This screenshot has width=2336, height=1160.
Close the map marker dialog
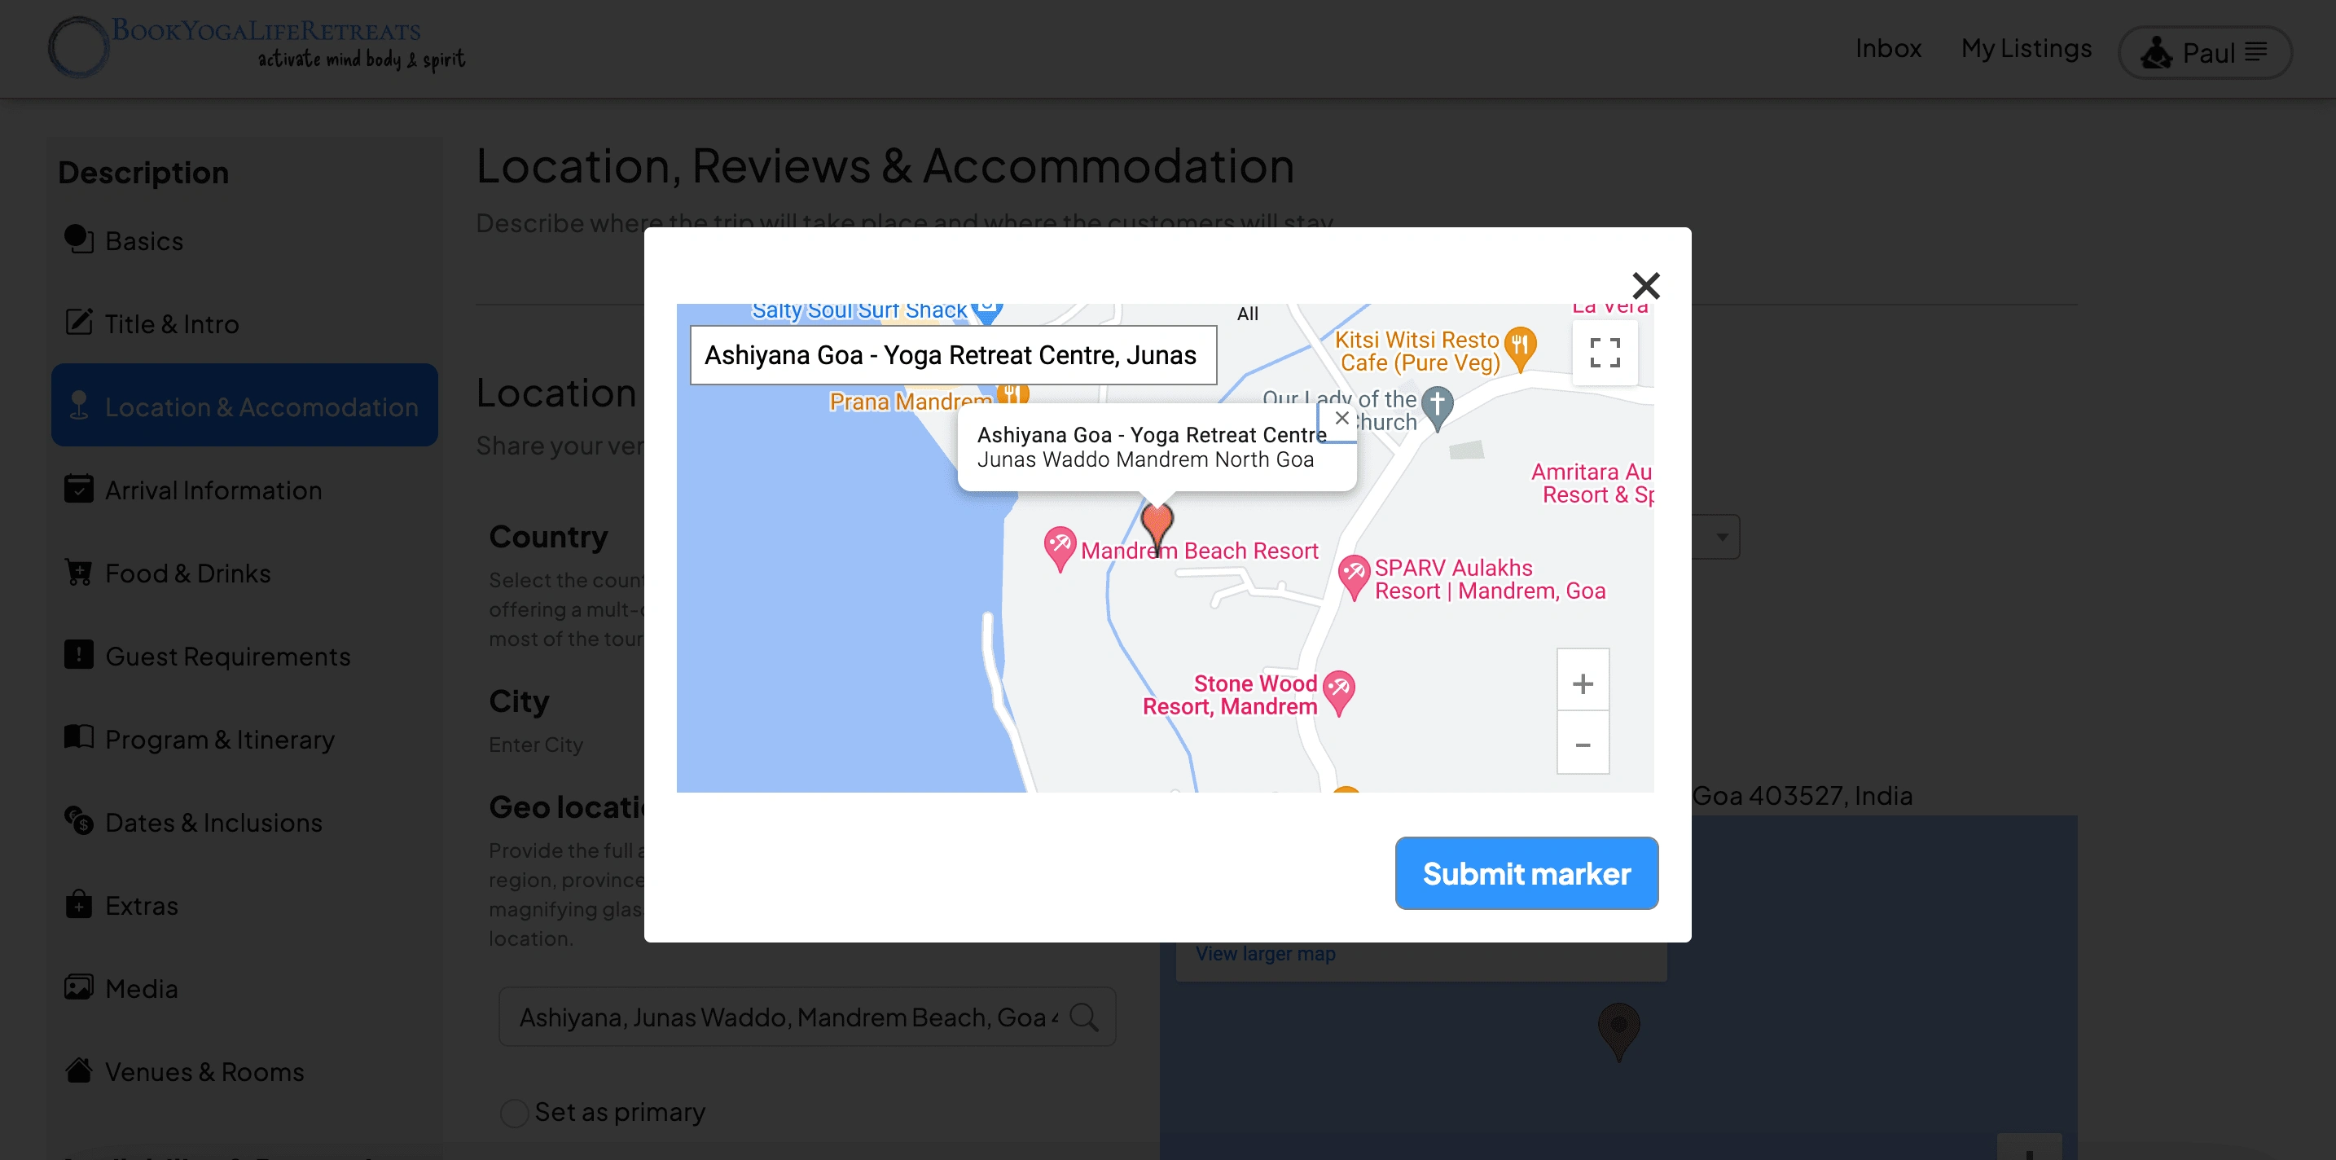pyautogui.click(x=1645, y=286)
